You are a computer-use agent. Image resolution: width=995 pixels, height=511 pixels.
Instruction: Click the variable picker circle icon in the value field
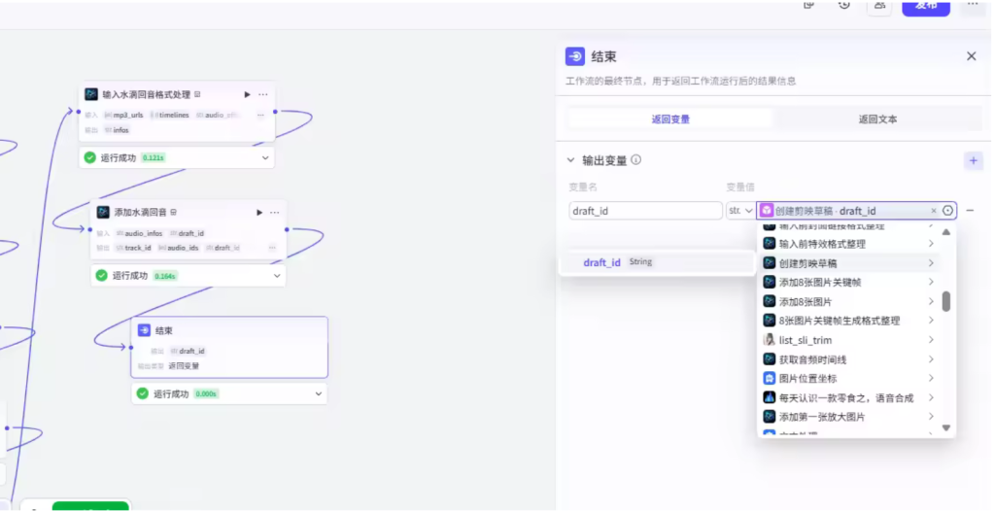point(948,211)
